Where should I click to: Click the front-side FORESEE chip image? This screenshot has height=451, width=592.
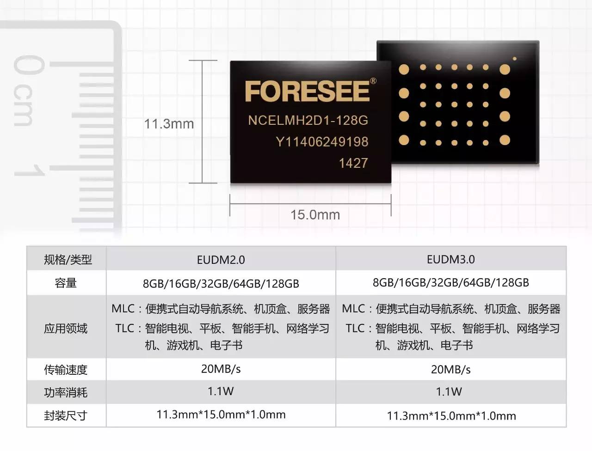(x=311, y=122)
